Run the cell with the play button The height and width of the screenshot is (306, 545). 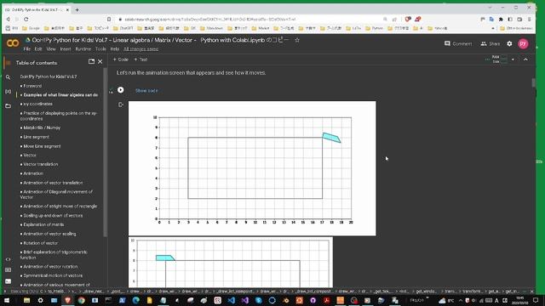tap(121, 90)
